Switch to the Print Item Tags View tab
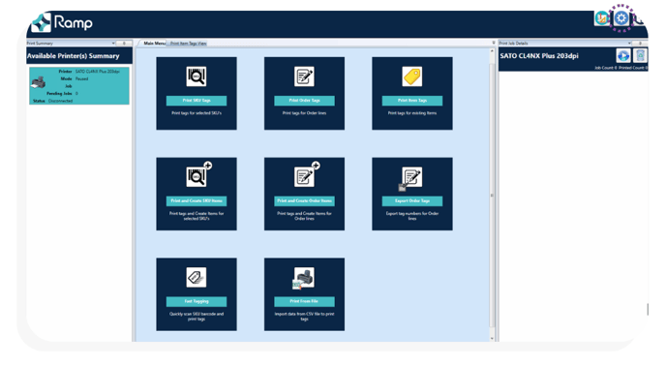Screen dimensions: 666x366 point(188,43)
